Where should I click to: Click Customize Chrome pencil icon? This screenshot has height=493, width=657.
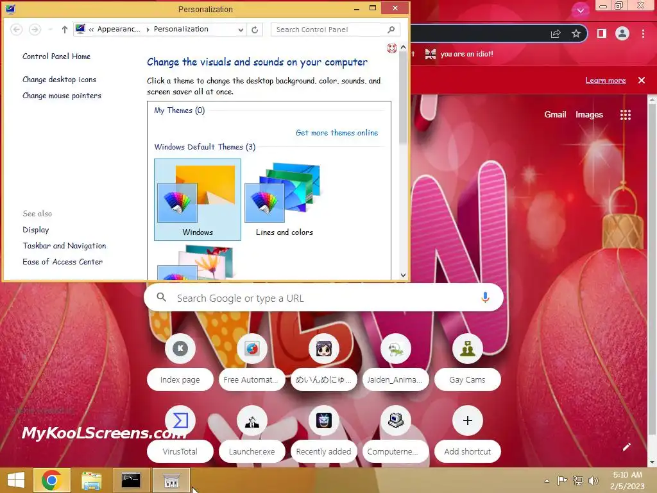(627, 447)
